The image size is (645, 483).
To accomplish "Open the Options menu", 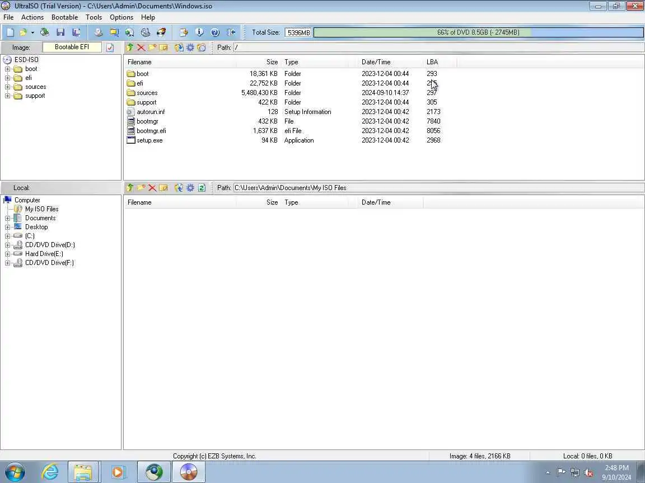I will coord(121,17).
